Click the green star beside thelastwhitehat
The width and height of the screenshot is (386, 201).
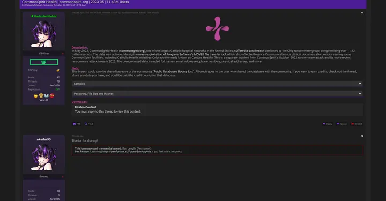pos(32,16)
